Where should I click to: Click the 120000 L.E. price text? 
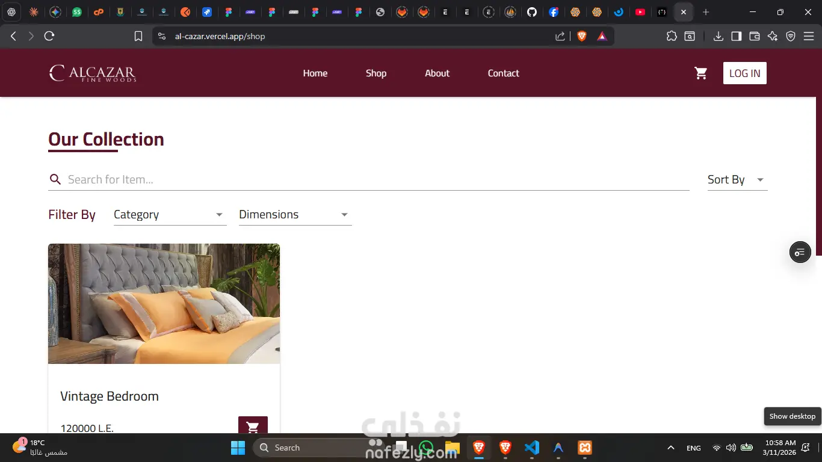tap(87, 428)
